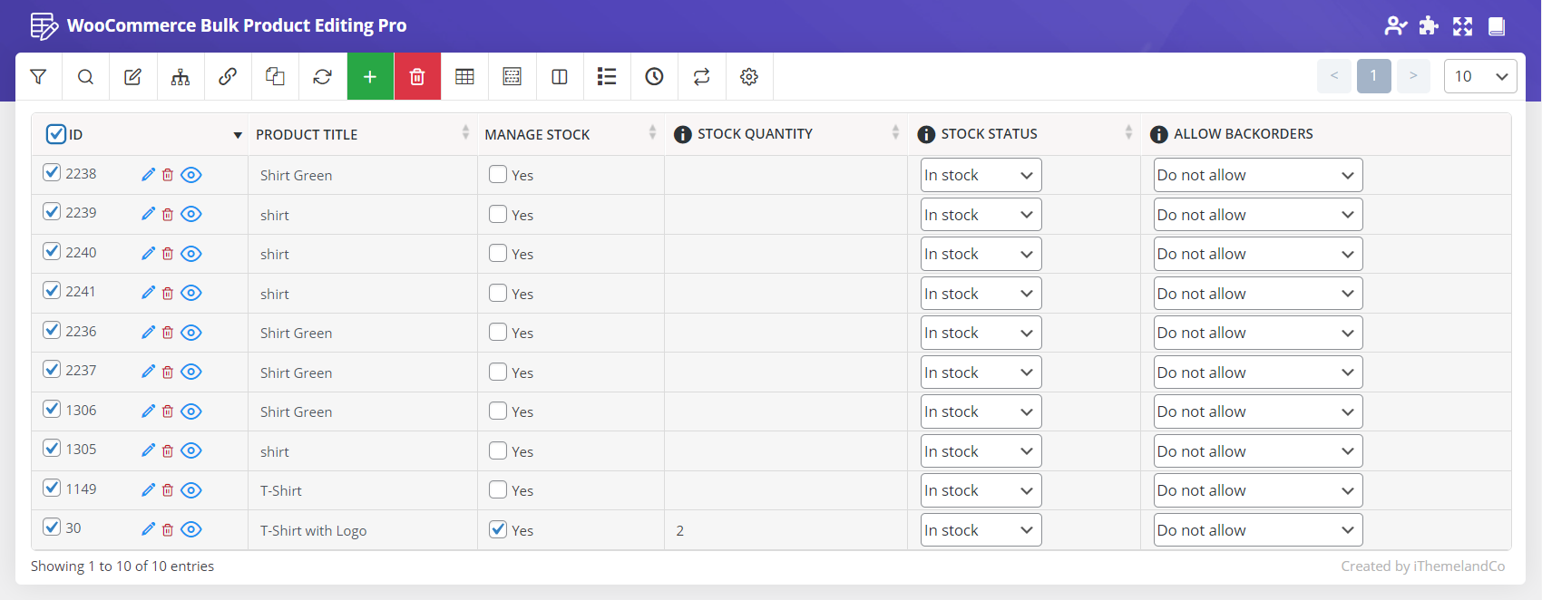This screenshot has height=600, width=1542.
Task: Open the bulk edit pencil tool
Action: click(x=132, y=77)
